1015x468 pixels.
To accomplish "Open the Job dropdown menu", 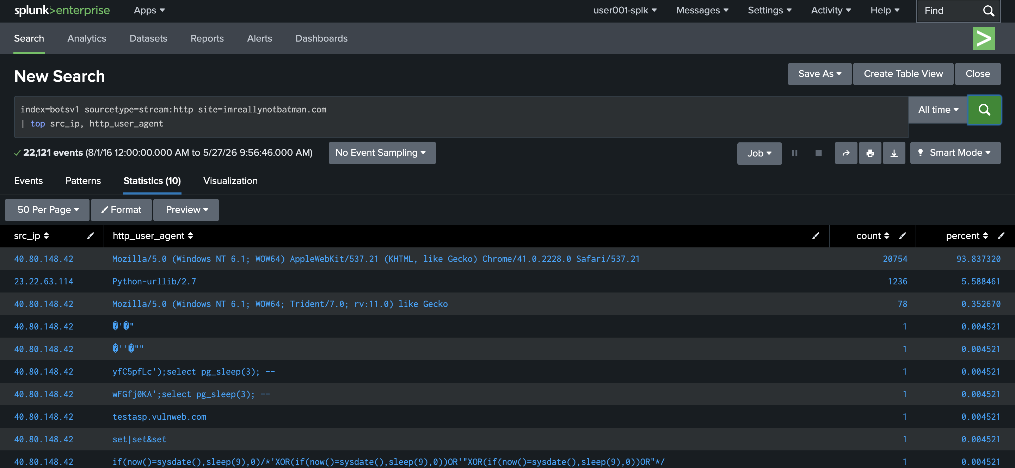I will point(759,153).
